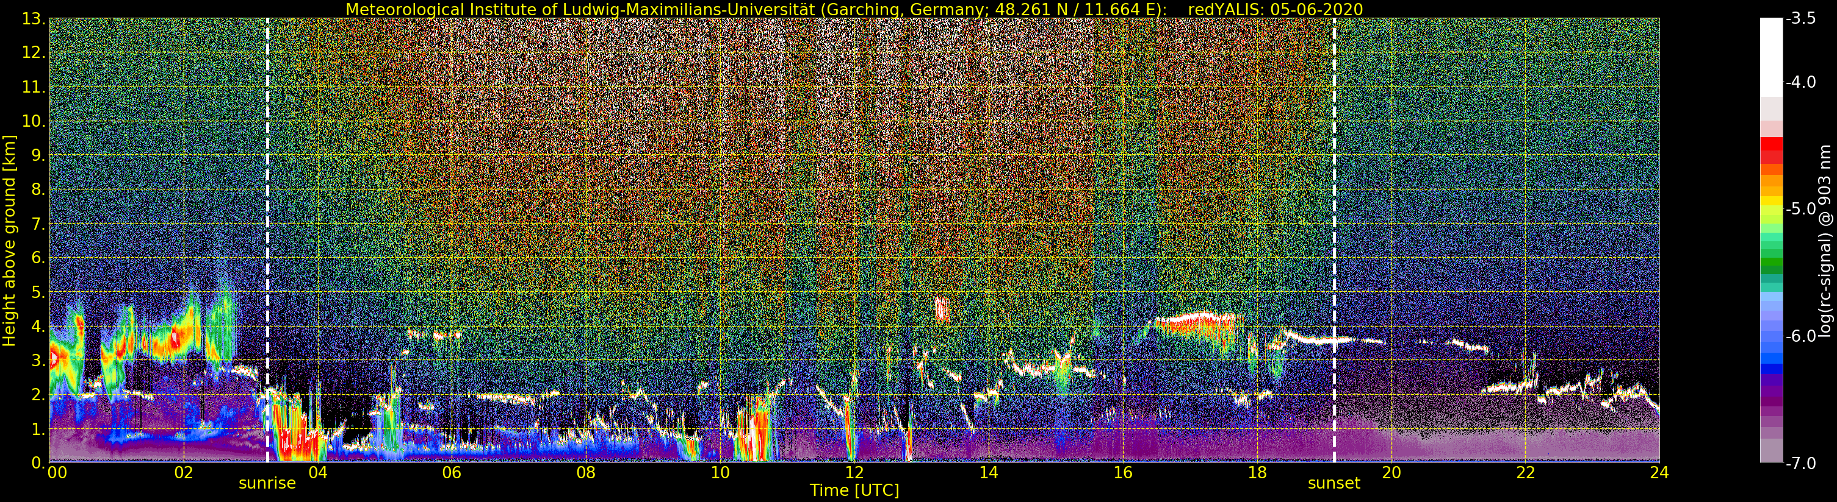
Task: Click the '-6.0' colorbar tick label
Action: [1800, 336]
